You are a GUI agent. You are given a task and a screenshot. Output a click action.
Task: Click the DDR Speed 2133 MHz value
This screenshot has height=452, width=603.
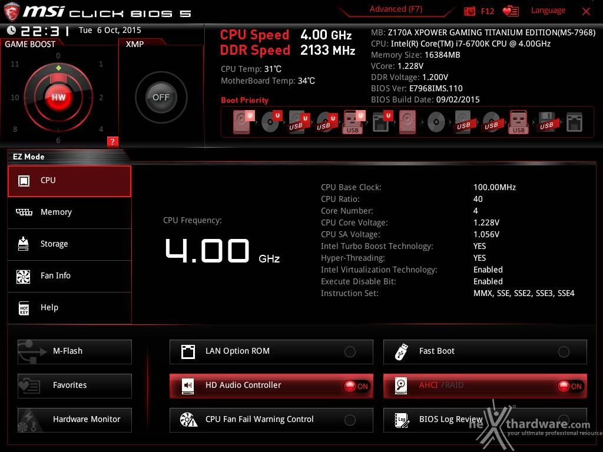[327, 50]
